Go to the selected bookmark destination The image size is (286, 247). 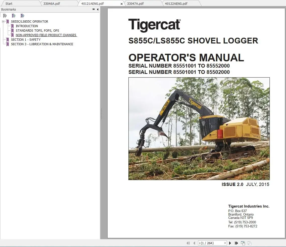22,16
